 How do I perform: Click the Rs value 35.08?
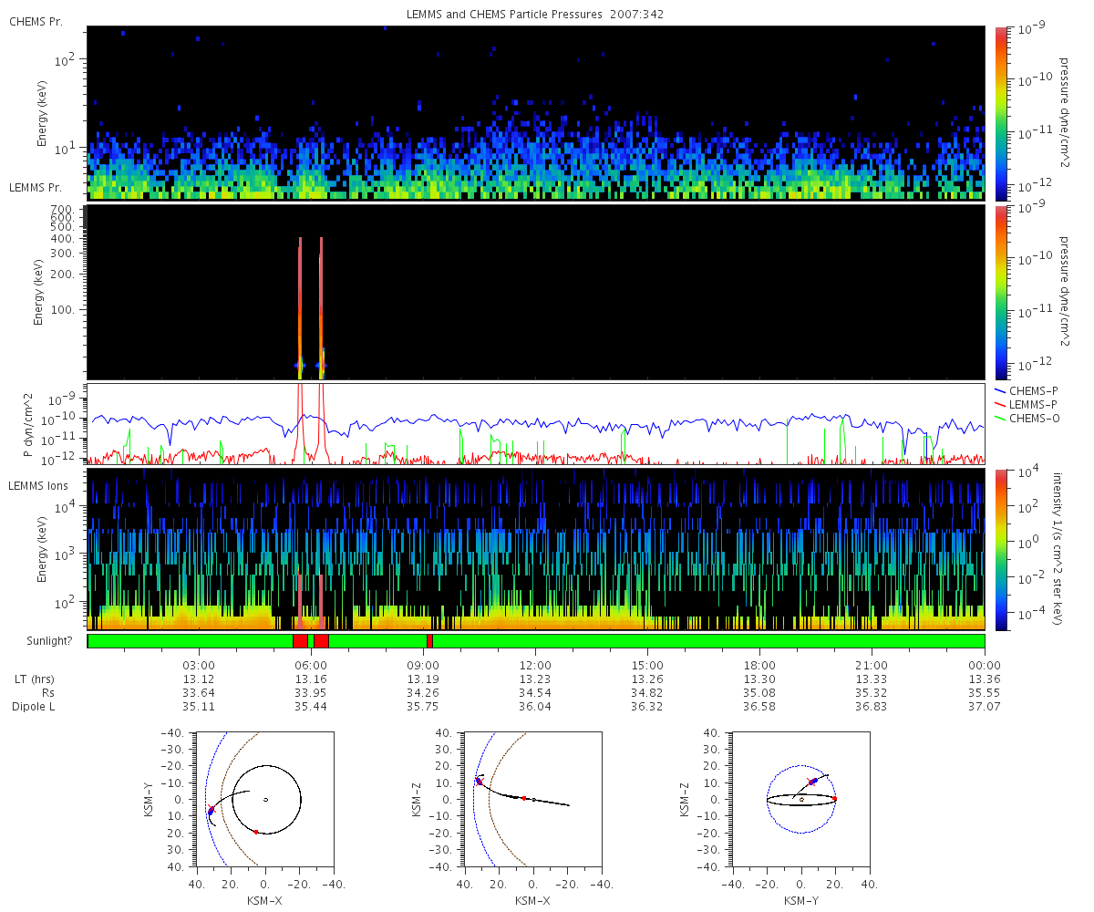[759, 692]
